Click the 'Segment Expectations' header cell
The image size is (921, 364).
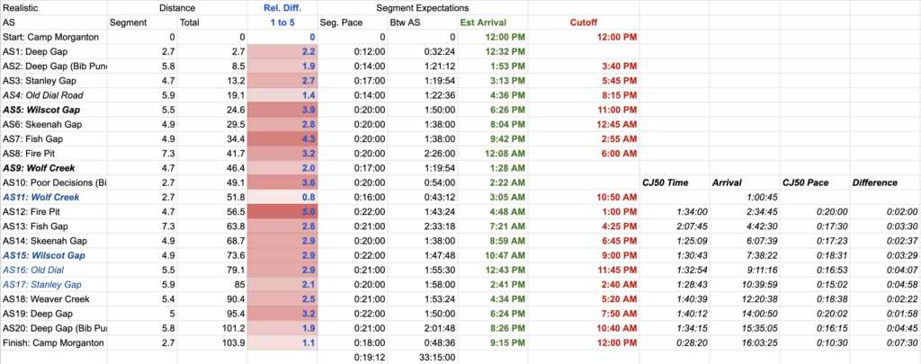point(423,8)
